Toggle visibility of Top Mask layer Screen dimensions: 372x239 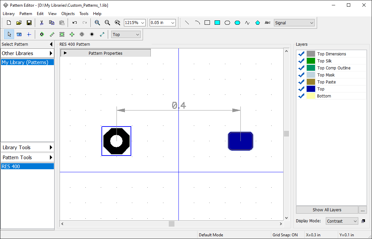click(301, 75)
